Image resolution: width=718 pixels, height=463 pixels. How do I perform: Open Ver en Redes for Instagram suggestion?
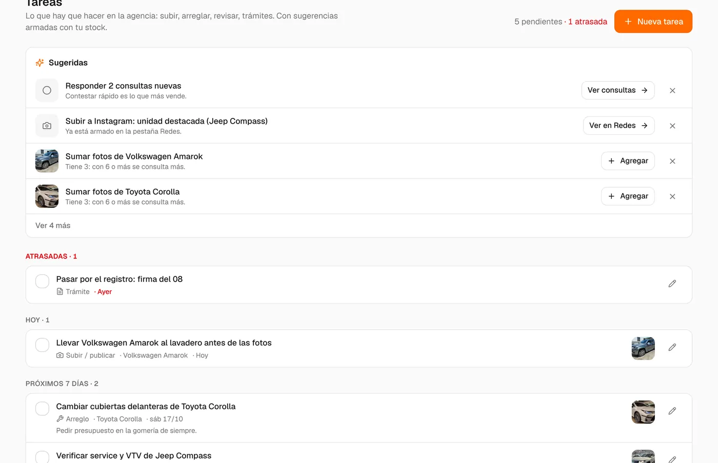[619, 126]
